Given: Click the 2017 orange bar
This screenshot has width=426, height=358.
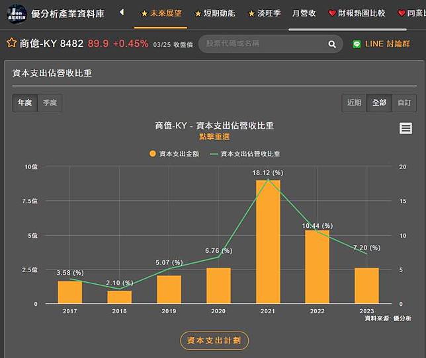Looking at the screenshot, I should click(70, 293).
